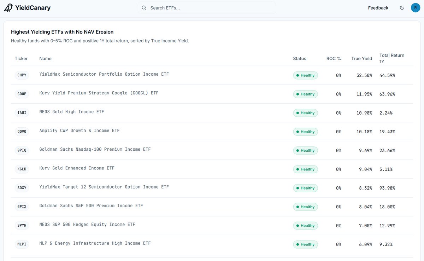Image resolution: width=424 pixels, height=261 pixels.
Task: Open the GPIX ticker badge
Action: [x=22, y=206]
